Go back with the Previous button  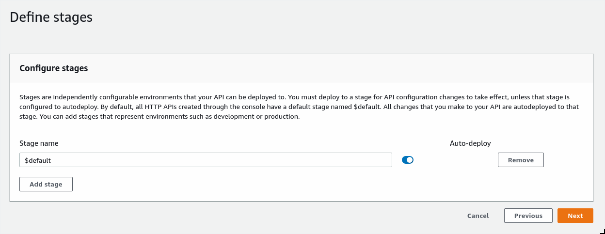(x=528, y=216)
